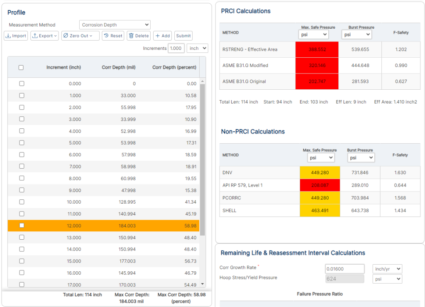The height and width of the screenshot is (307, 425).
Task: Open Burst Pressure psi dropdown under Non-PRCI
Action: click(x=361, y=157)
